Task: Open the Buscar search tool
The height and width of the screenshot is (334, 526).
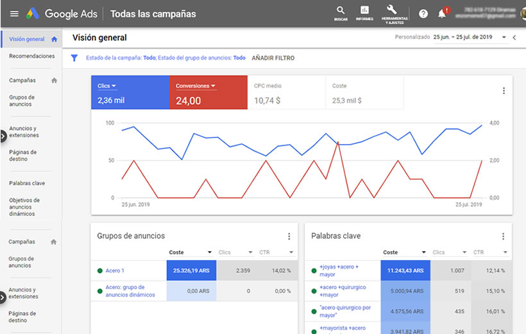Action: [341, 13]
